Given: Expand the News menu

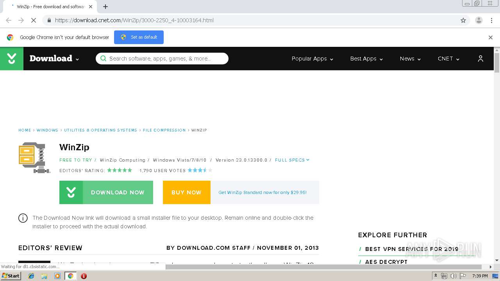Looking at the screenshot, I should point(410,59).
